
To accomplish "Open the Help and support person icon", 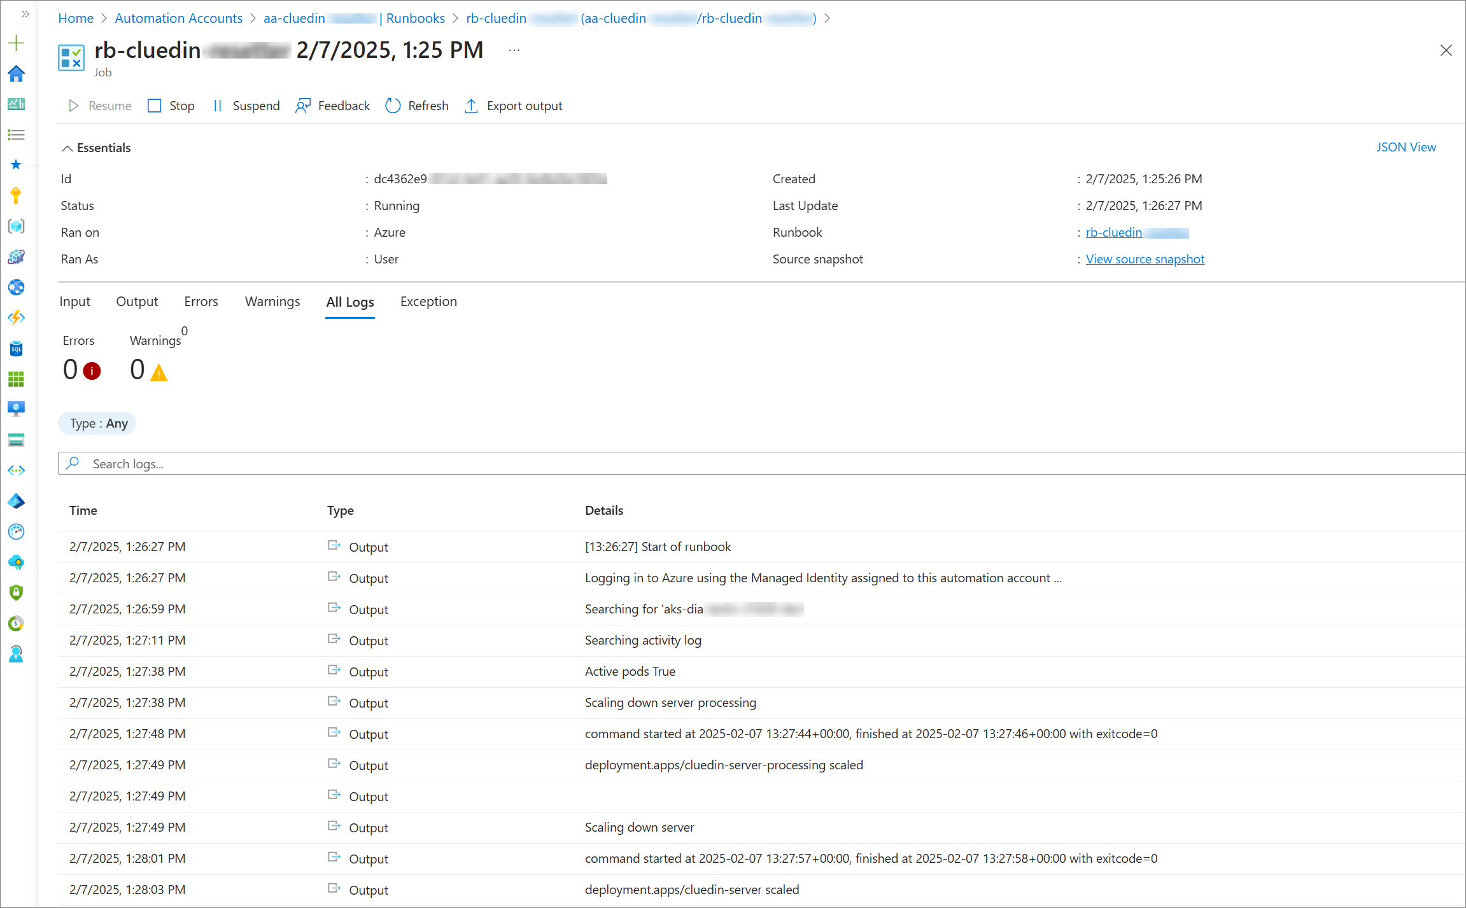I will coord(16,653).
